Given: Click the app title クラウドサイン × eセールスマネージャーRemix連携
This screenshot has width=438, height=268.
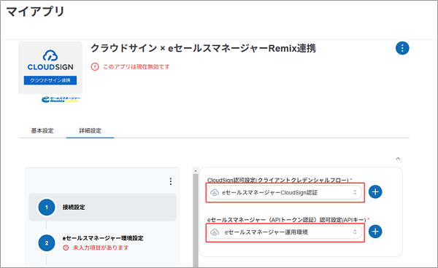Looking at the screenshot, I should 203,48.
